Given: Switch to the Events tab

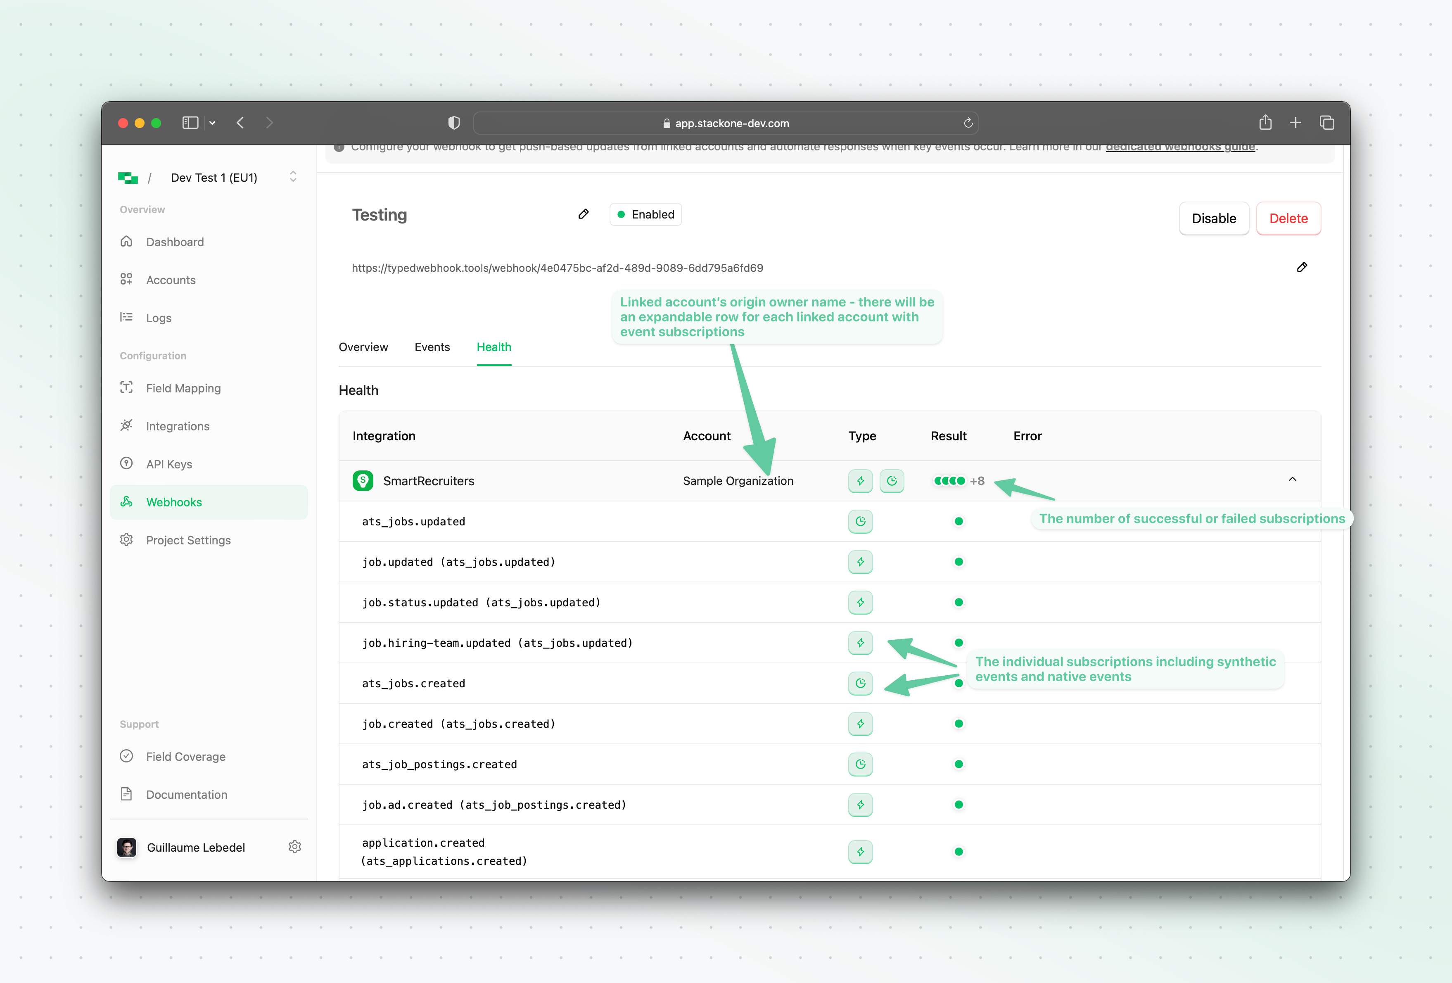Looking at the screenshot, I should click(432, 347).
